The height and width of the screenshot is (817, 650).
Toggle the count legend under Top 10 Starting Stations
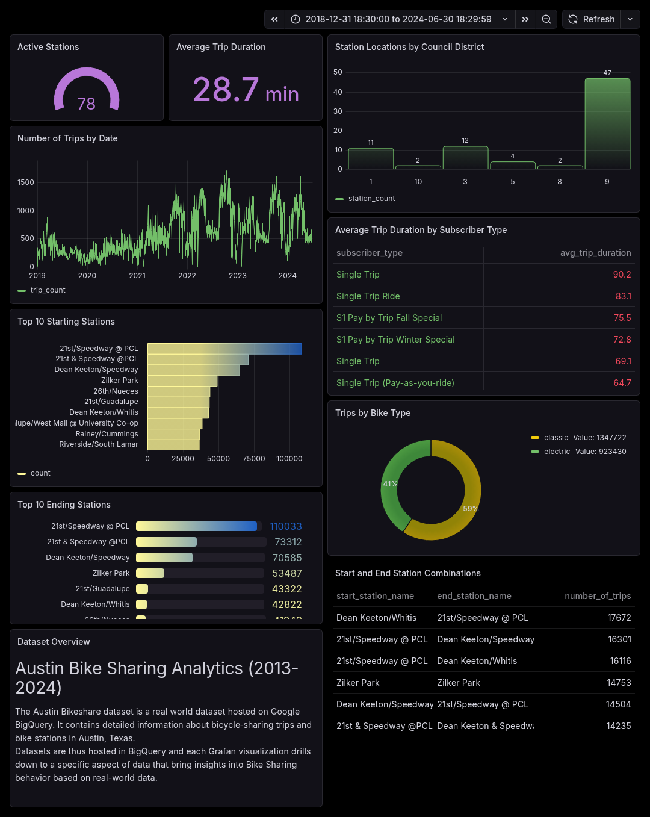(41, 473)
